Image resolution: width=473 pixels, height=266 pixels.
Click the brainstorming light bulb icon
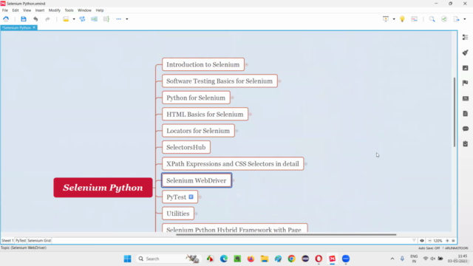[402, 19]
